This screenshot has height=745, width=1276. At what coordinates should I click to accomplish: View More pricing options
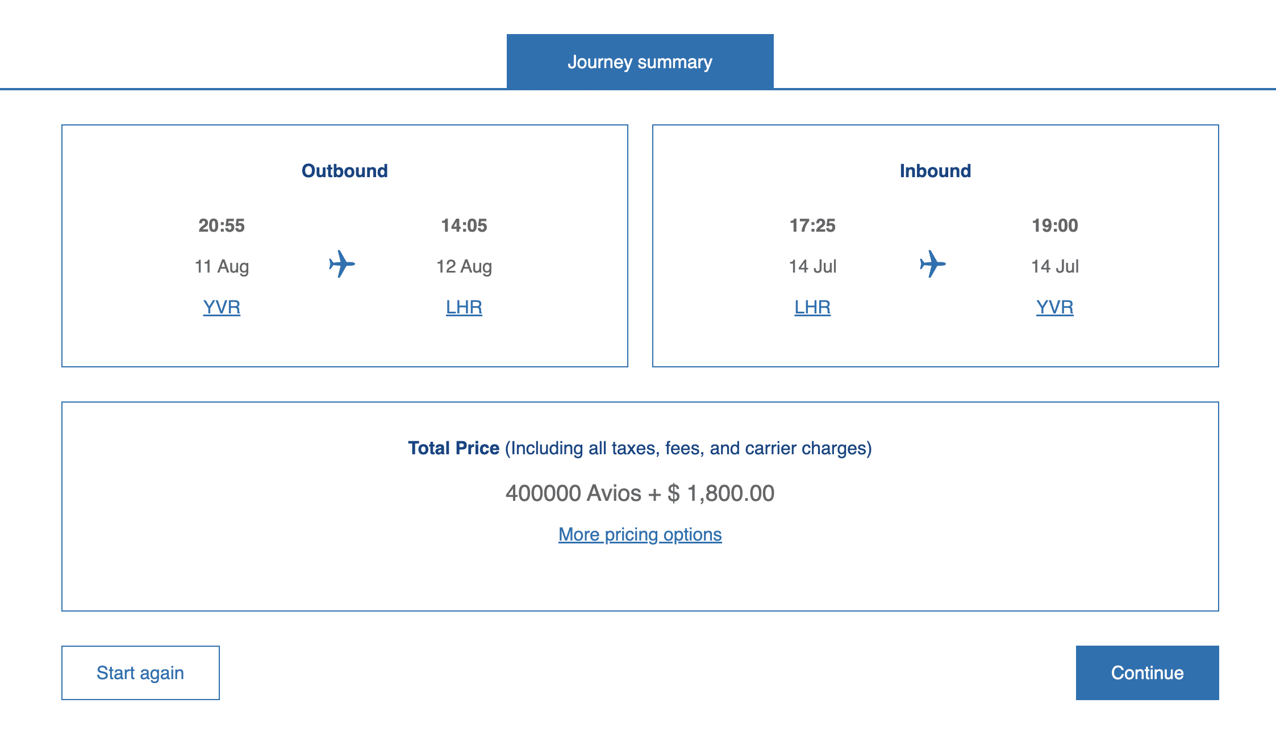pos(640,534)
